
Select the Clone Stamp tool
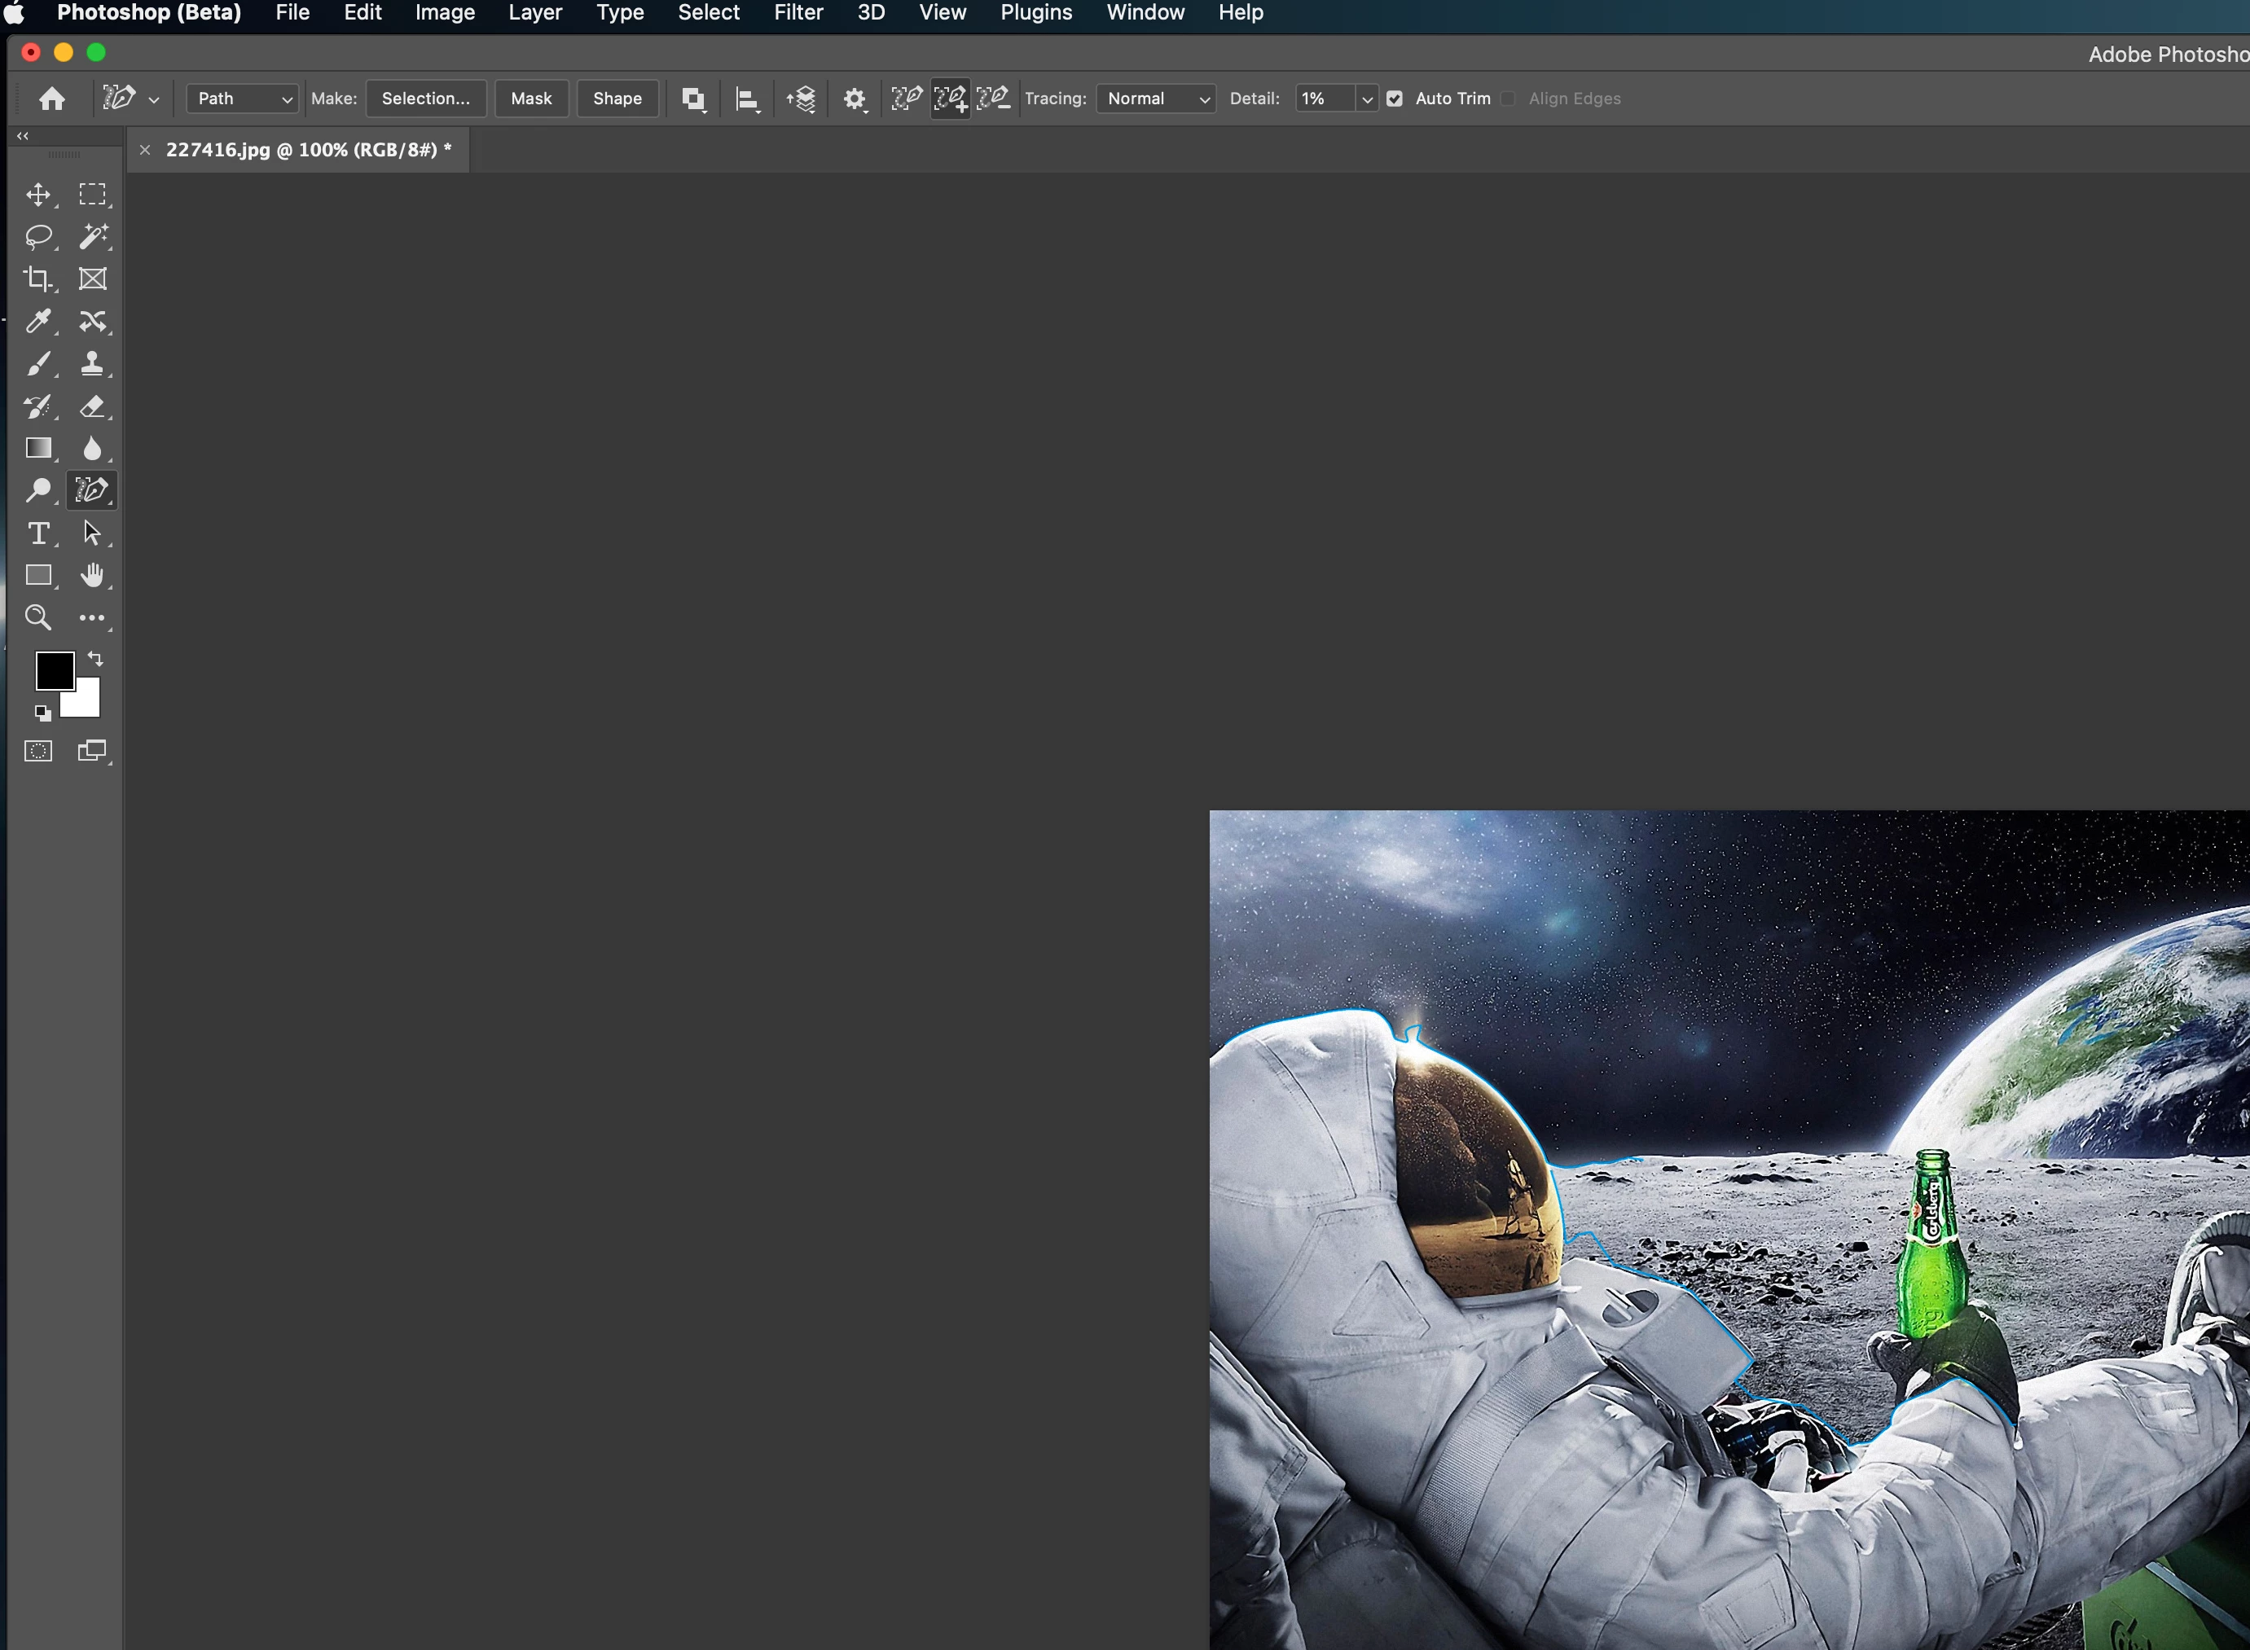tap(93, 363)
